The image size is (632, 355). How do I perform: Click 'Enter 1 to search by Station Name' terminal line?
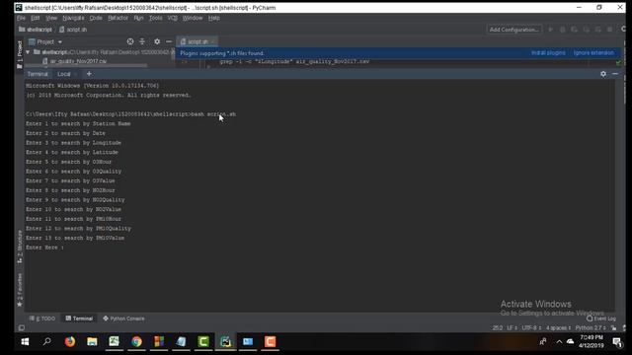78,123
